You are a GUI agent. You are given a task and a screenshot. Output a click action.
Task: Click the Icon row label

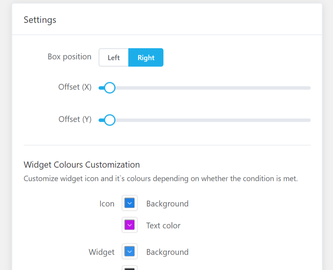point(107,204)
